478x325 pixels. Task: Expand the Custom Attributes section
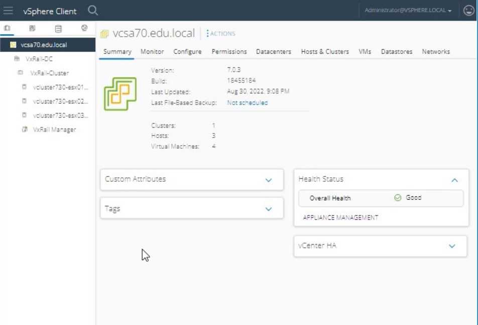pyautogui.click(x=268, y=179)
